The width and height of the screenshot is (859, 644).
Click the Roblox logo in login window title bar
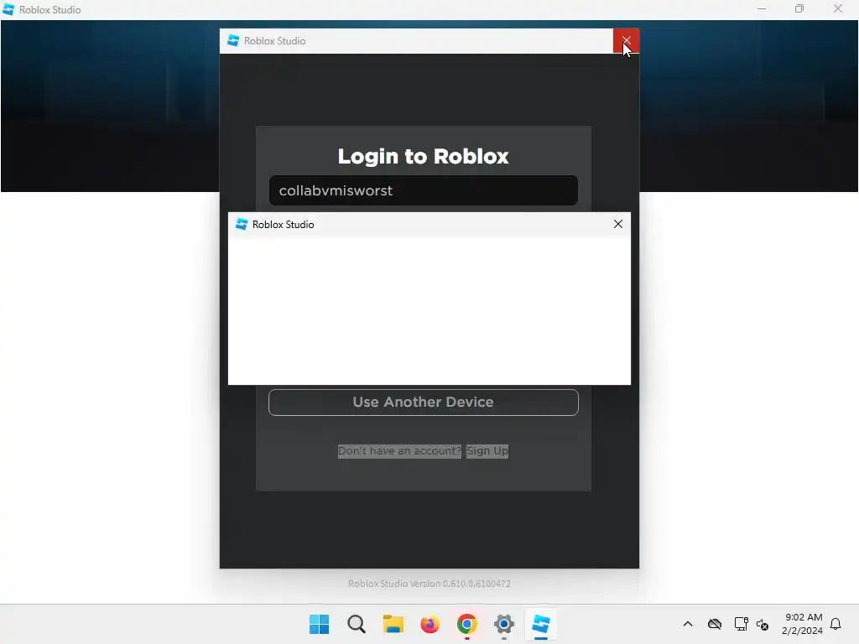click(233, 40)
